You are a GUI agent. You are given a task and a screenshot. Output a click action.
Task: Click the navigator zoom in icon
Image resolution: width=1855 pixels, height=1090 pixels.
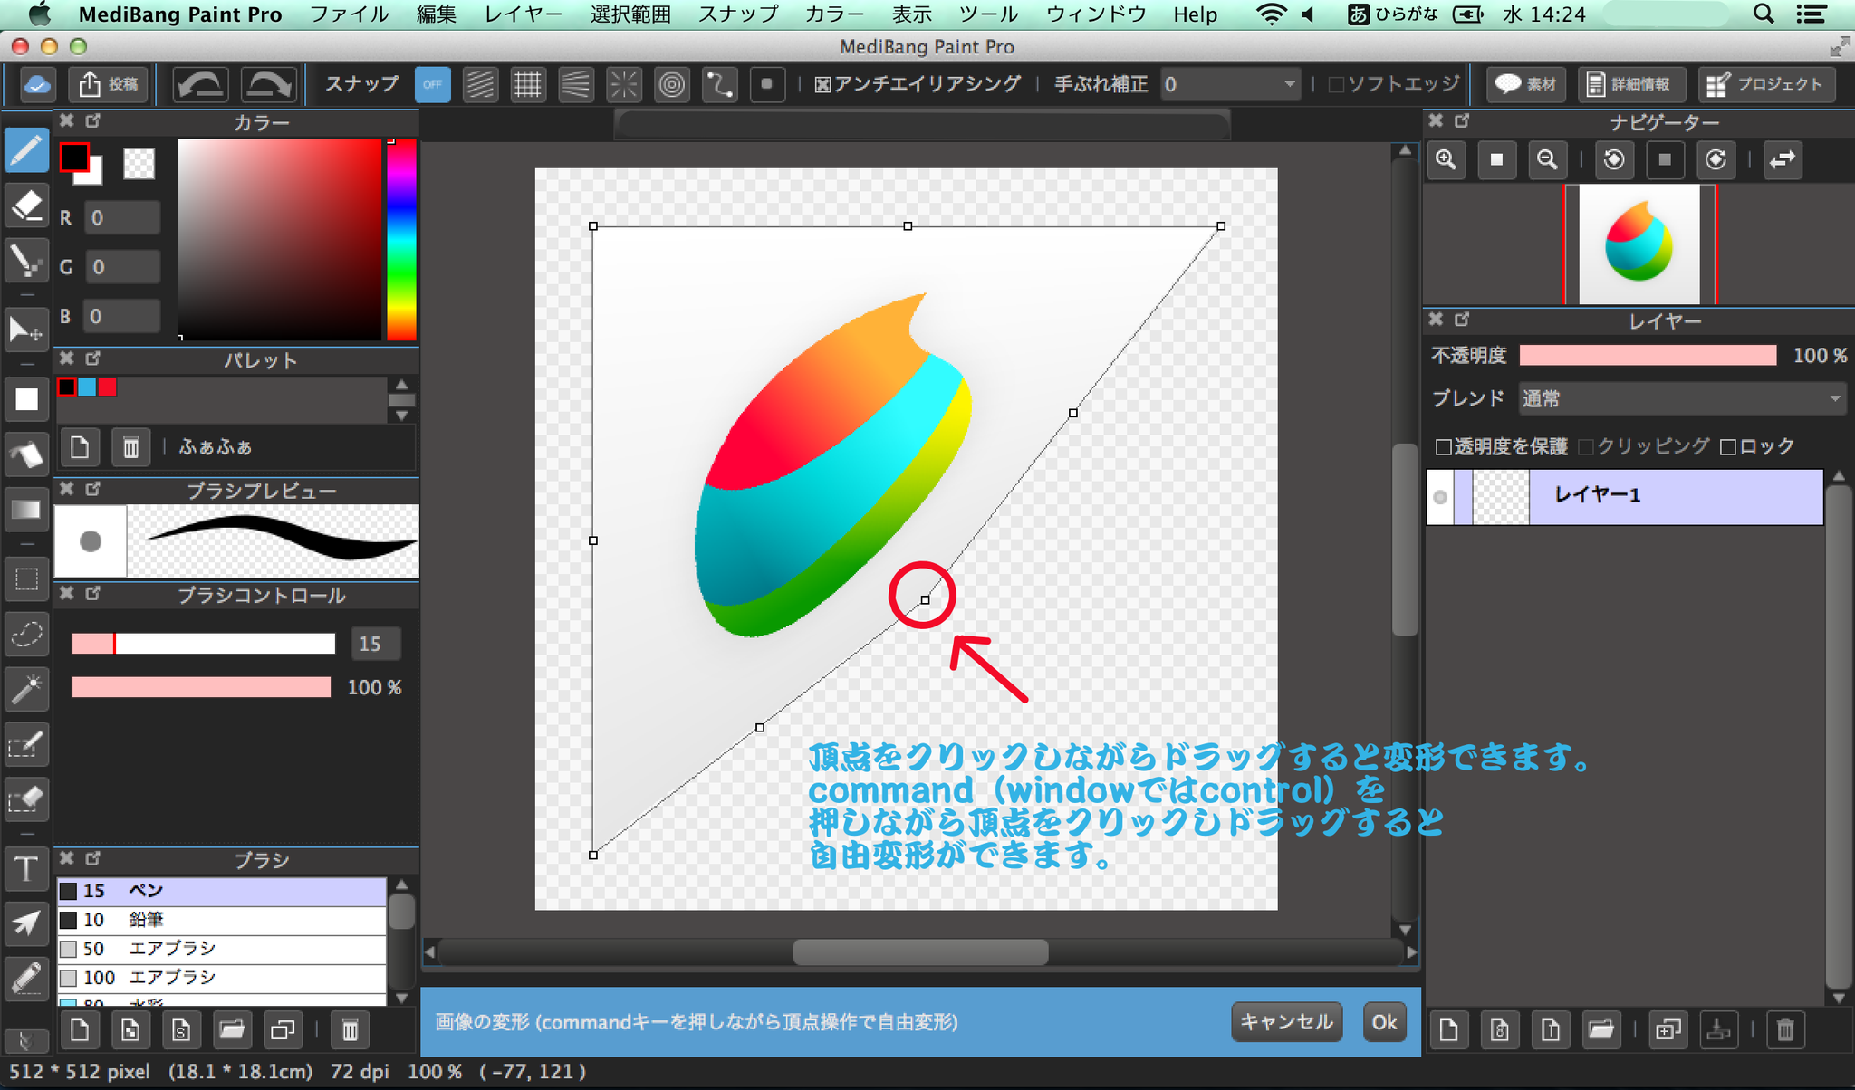point(1447,160)
